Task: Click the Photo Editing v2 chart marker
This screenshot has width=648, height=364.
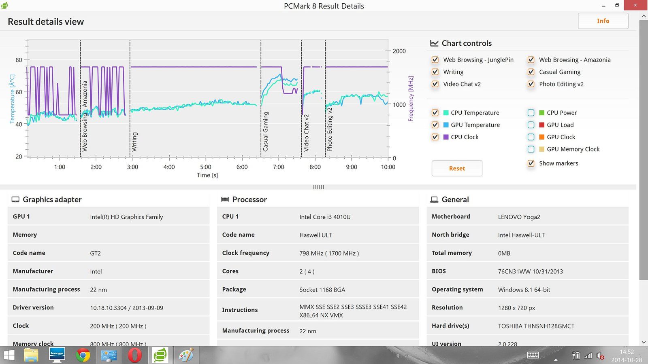Action: [330, 130]
